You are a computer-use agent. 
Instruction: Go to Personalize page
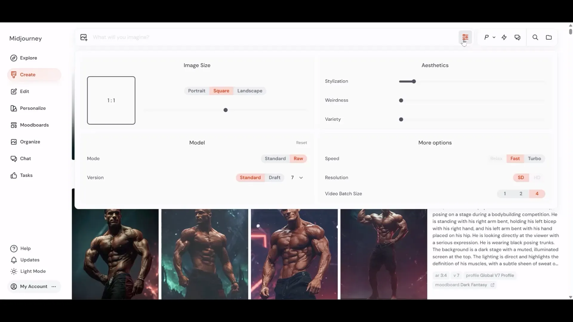tap(33, 108)
